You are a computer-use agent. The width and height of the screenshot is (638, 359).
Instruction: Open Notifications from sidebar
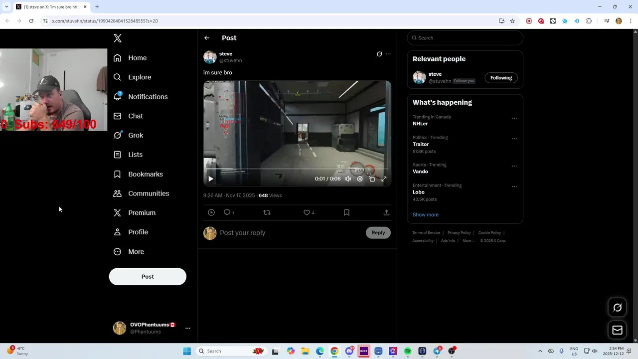click(141, 97)
